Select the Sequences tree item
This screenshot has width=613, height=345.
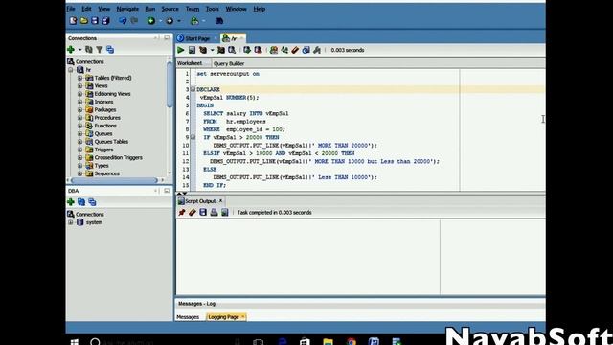106,173
